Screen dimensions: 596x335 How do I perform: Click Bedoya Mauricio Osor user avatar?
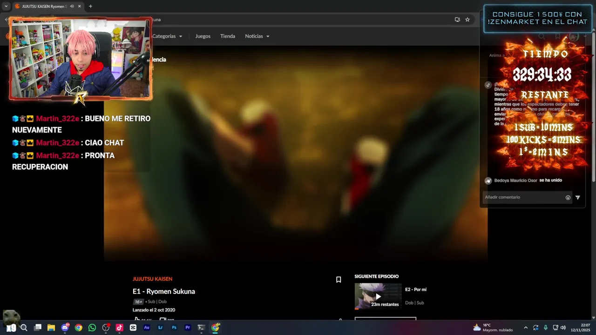click(488, 181)
